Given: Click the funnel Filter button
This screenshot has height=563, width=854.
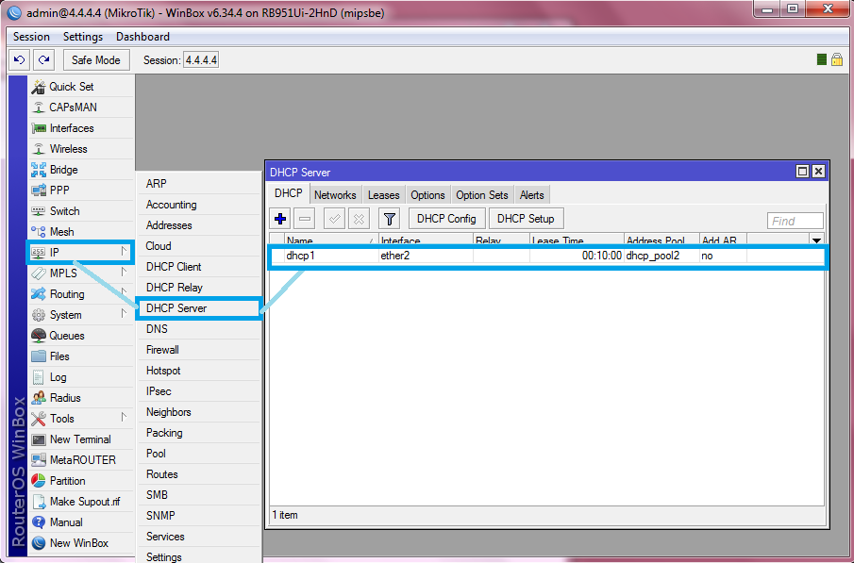Looking at the screenshot, I should [x=390, y=219].
